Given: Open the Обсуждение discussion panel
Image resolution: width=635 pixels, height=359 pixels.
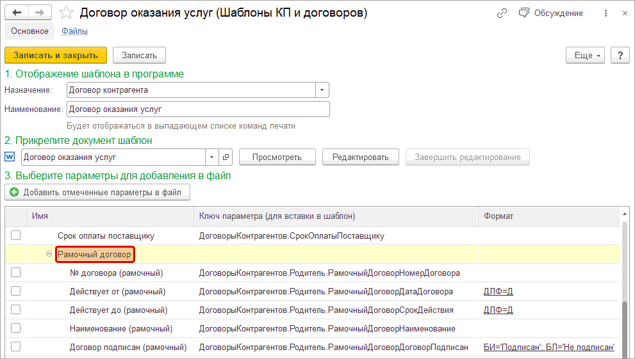Looking at the screenshot, I should coord(550,13).
